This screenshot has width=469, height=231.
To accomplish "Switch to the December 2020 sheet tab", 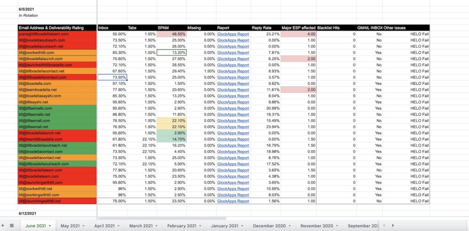I will (269, 226).
